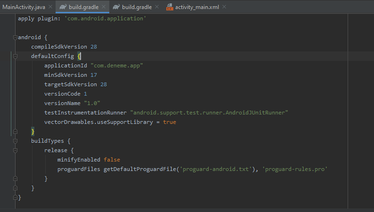Collapse the release block fold marker

pos(15,151)
